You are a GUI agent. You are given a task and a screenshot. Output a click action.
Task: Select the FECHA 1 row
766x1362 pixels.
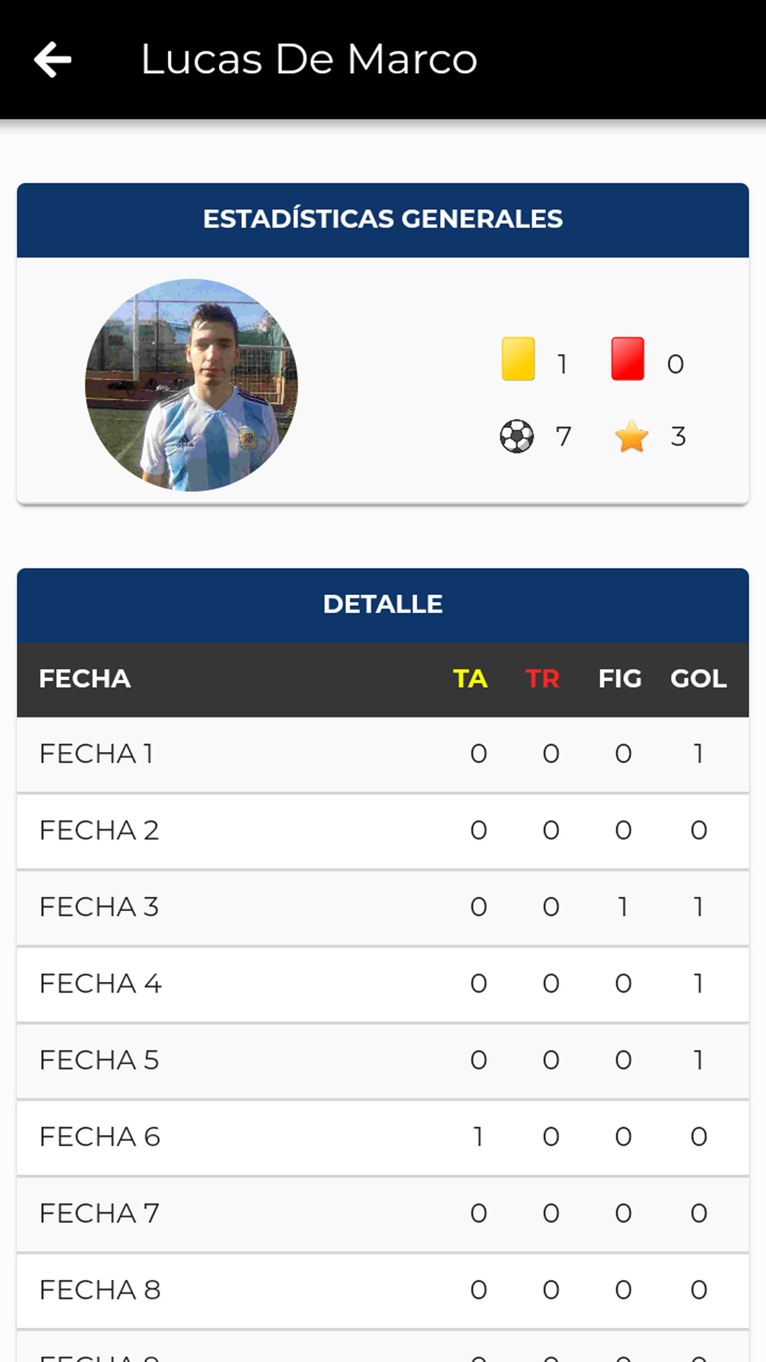tap(383, 754)
